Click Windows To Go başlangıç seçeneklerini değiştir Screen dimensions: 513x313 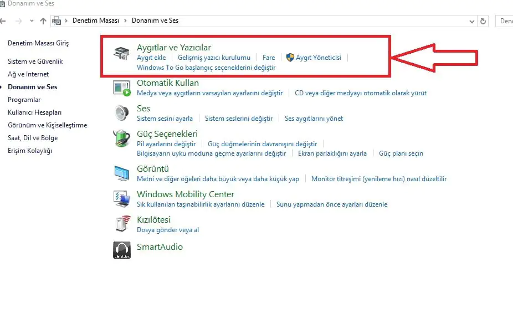(206, 68)
